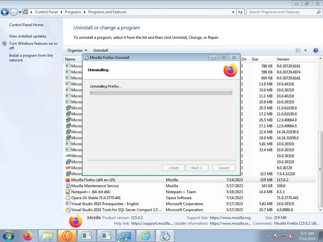323x242 pixels.
Task: Open Windows Explorer from taskbar
Action: pos(48,236)
